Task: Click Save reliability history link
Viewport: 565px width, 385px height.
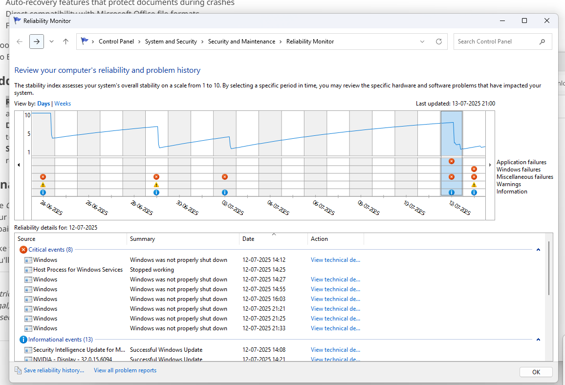Action: tap(54, 370)
